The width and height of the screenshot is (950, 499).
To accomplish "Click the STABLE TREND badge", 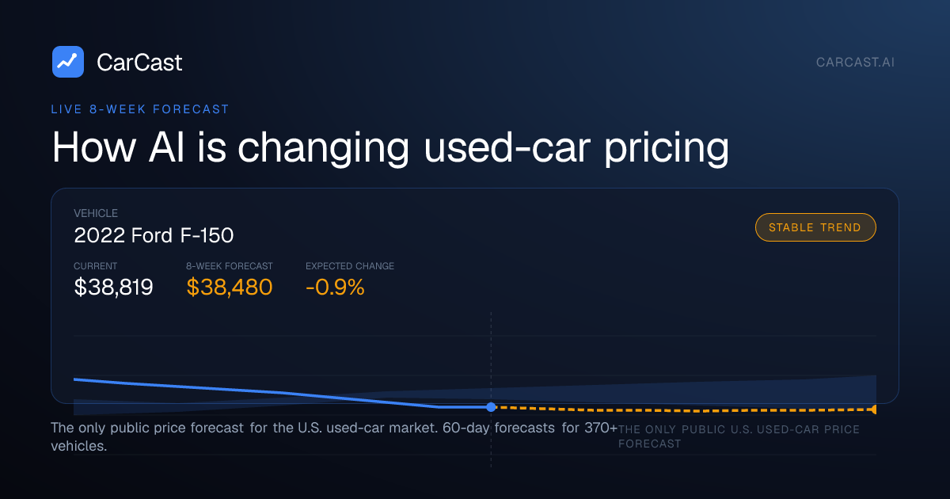I will tap(815, 227).
